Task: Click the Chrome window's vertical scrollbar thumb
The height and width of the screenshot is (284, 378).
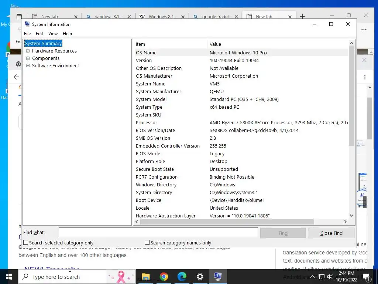Action: (370, 118)
